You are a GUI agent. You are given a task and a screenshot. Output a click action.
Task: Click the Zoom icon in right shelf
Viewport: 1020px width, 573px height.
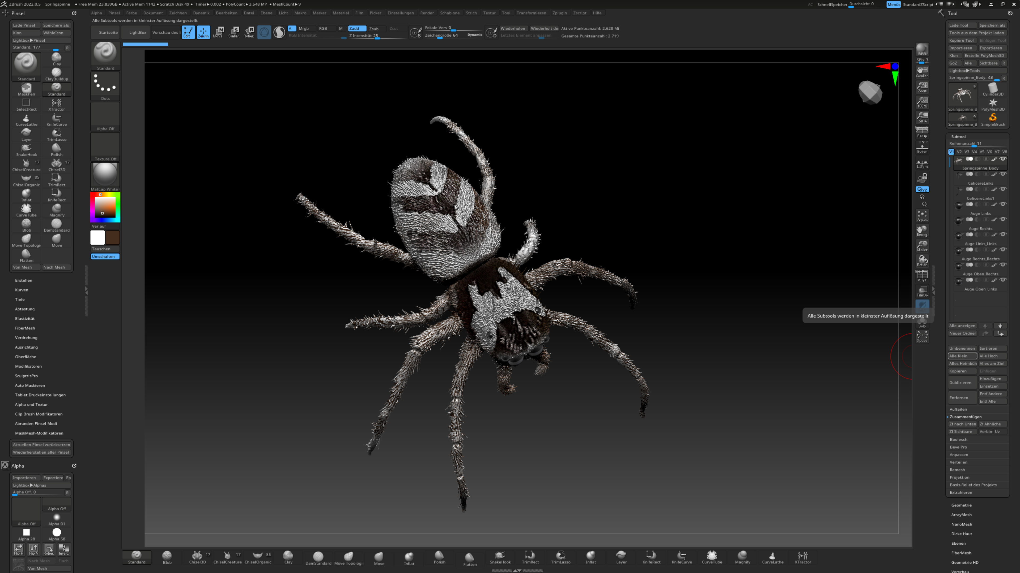[922, 87]
